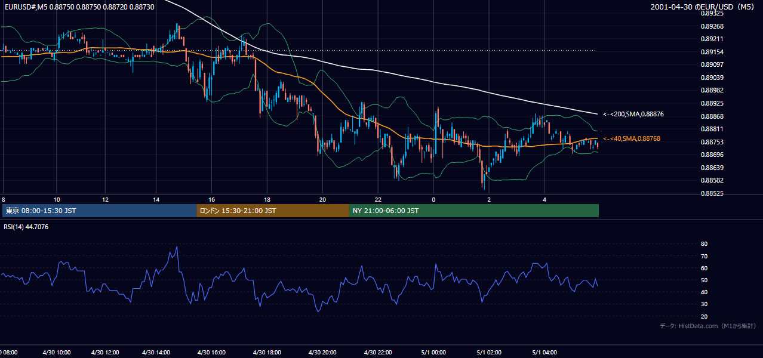Click price axis label 0.89325

(712, 13)
